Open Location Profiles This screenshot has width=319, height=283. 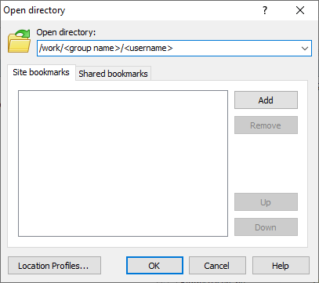point(54,266)
